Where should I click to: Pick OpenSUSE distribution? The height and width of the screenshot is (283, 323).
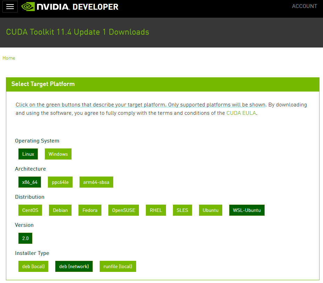coord(124,210)
